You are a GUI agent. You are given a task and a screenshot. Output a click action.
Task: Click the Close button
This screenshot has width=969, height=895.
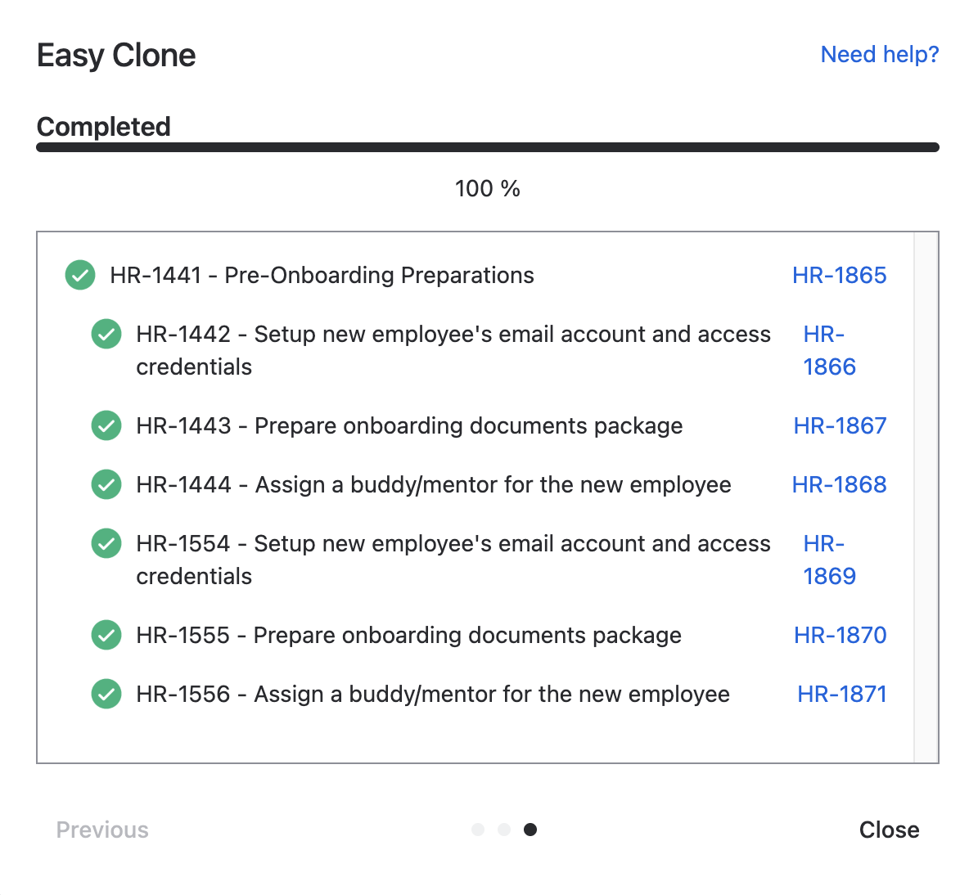889,830
